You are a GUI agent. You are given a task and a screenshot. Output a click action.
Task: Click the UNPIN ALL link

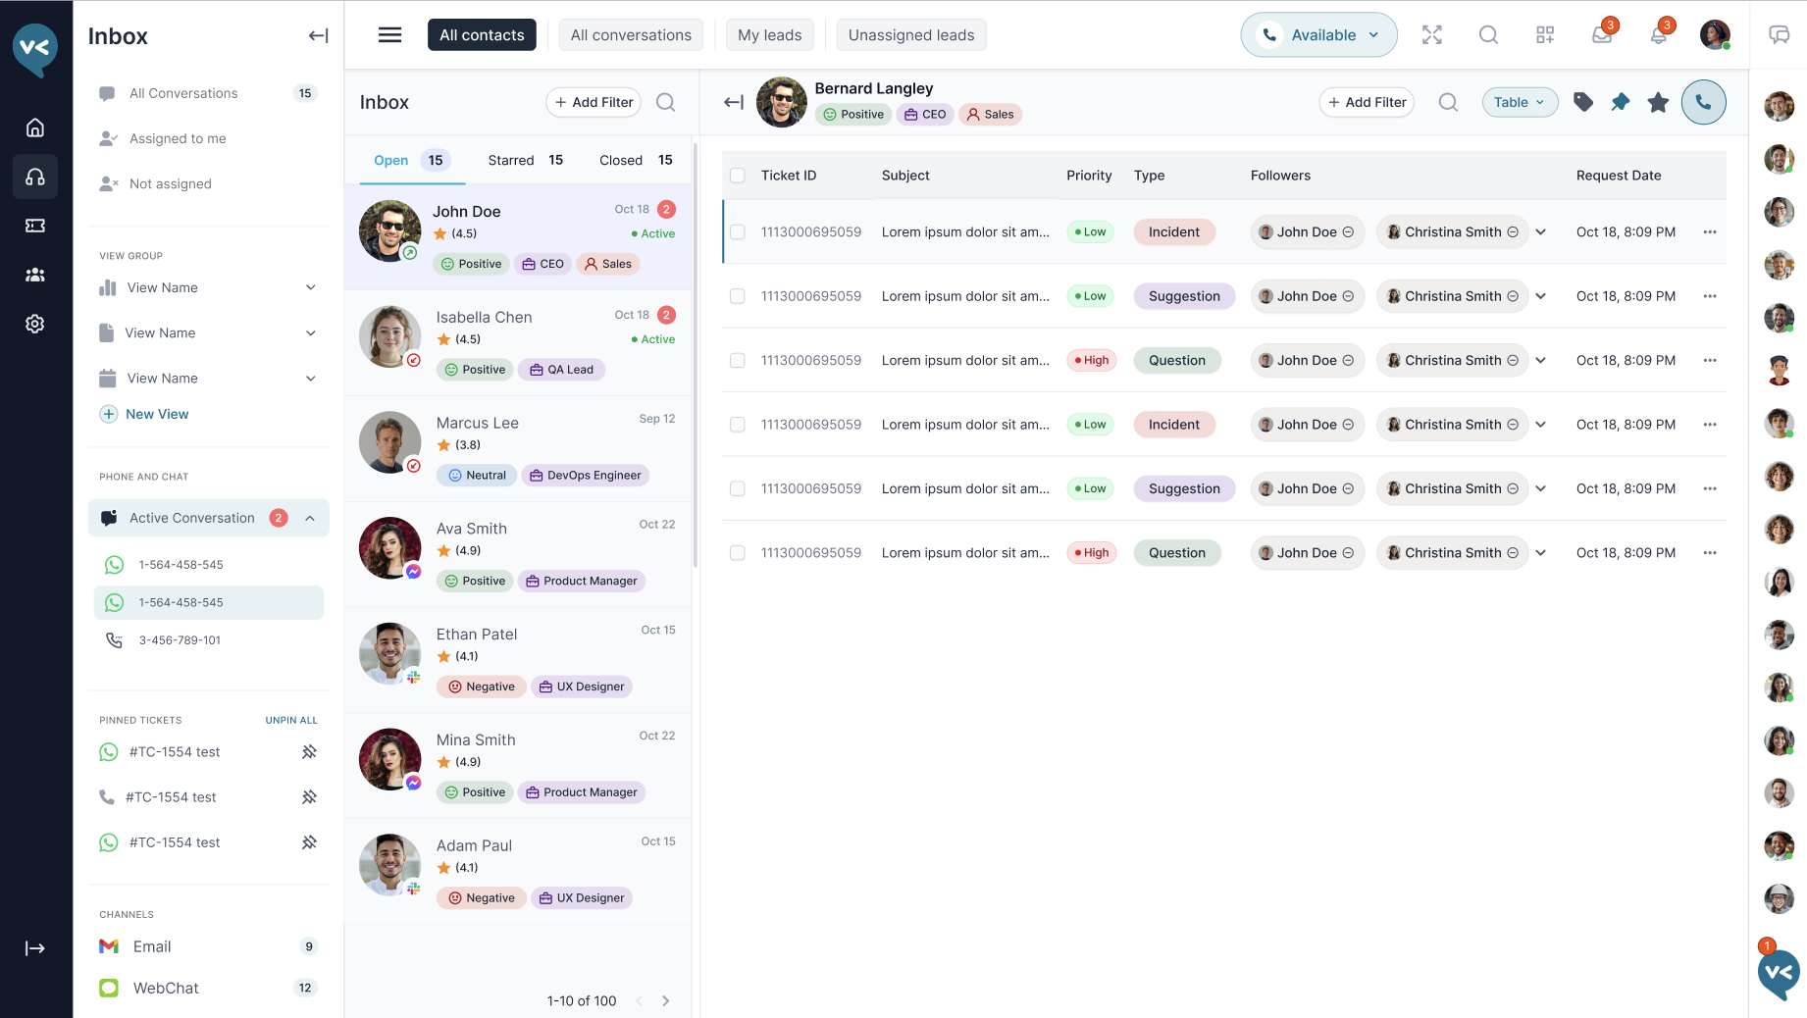tap(291, 720)
